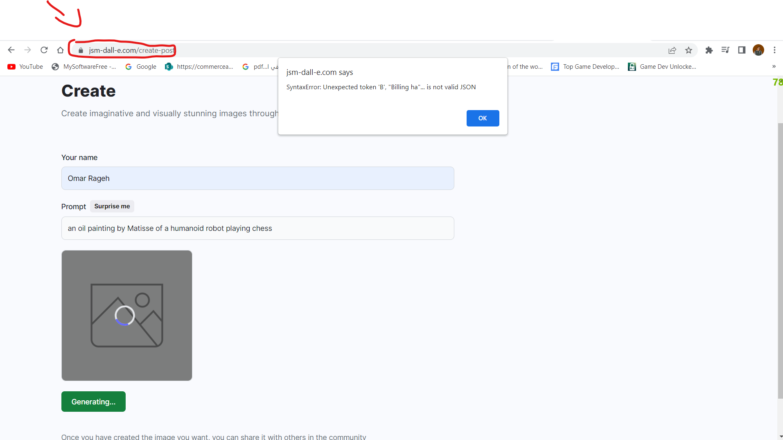Open the Google bookmark
Viewport: 783px width, 440px height.
pos(141,67)
